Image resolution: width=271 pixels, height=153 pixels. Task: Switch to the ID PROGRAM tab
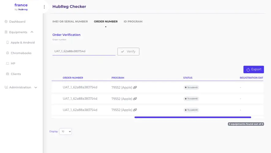click(133, 21)
